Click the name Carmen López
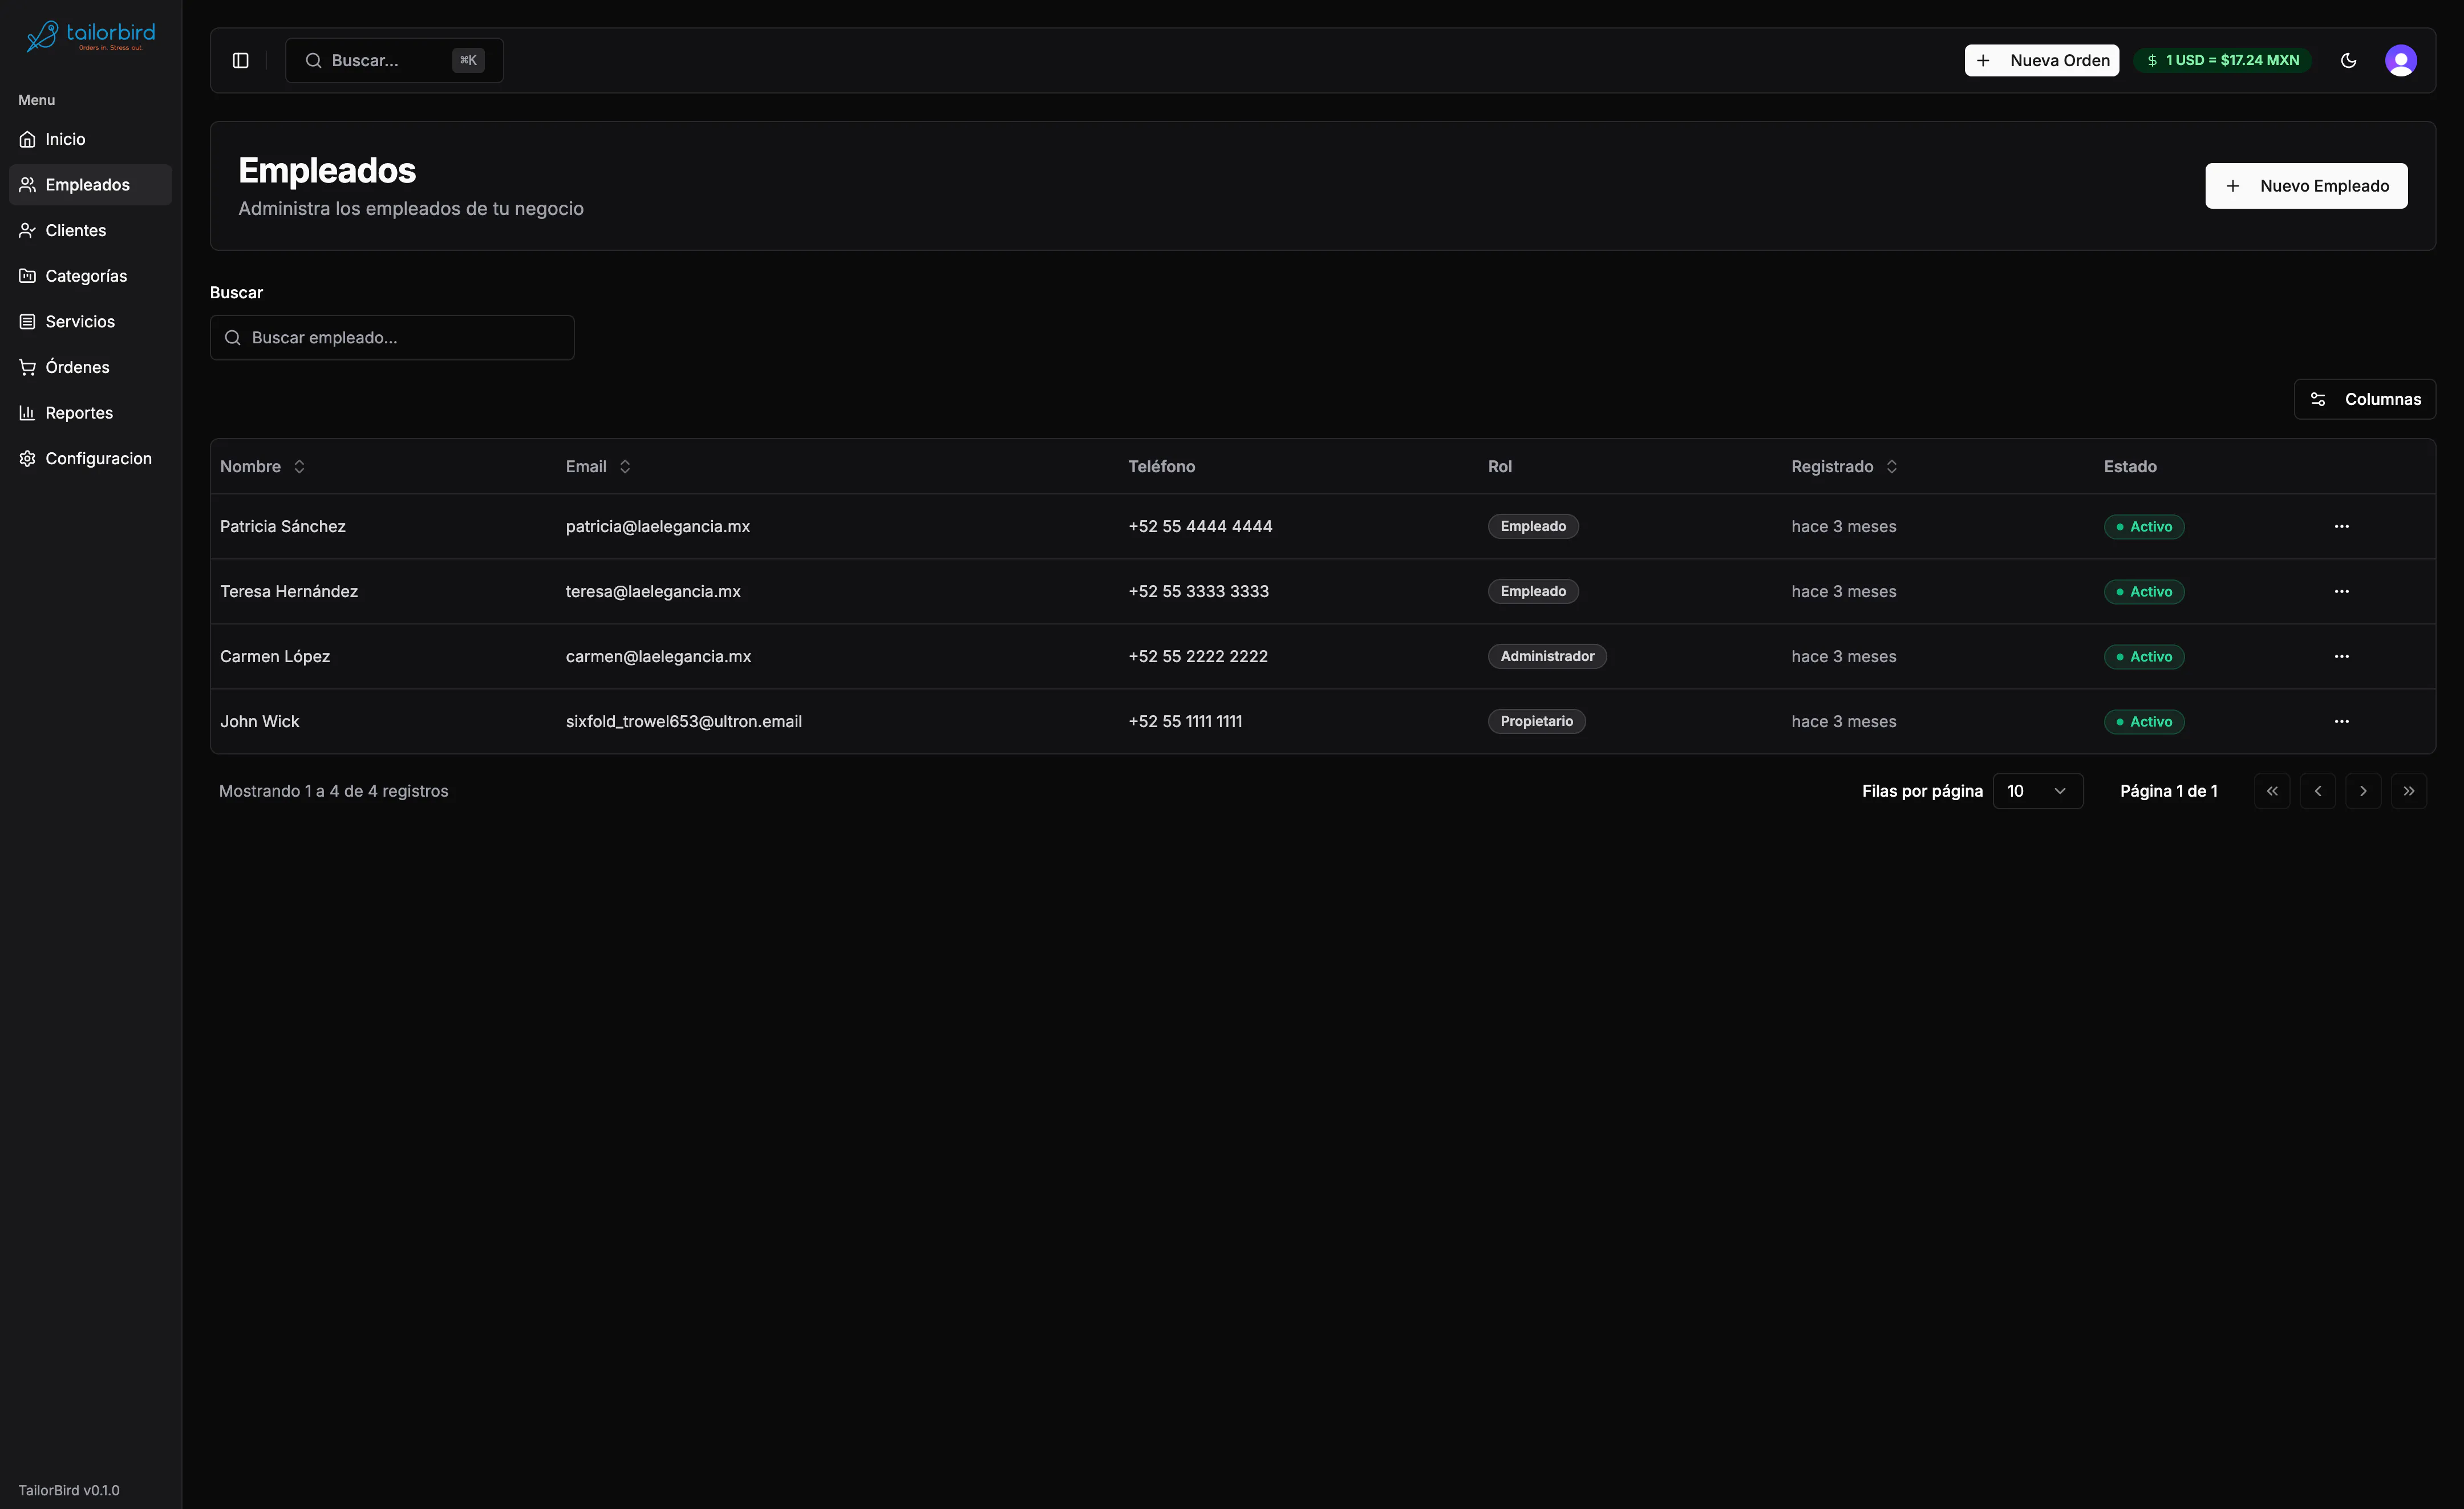 coord(275,656)
